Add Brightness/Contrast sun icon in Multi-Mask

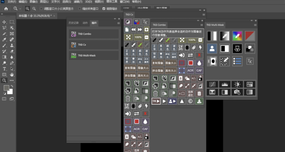[237, 84]
